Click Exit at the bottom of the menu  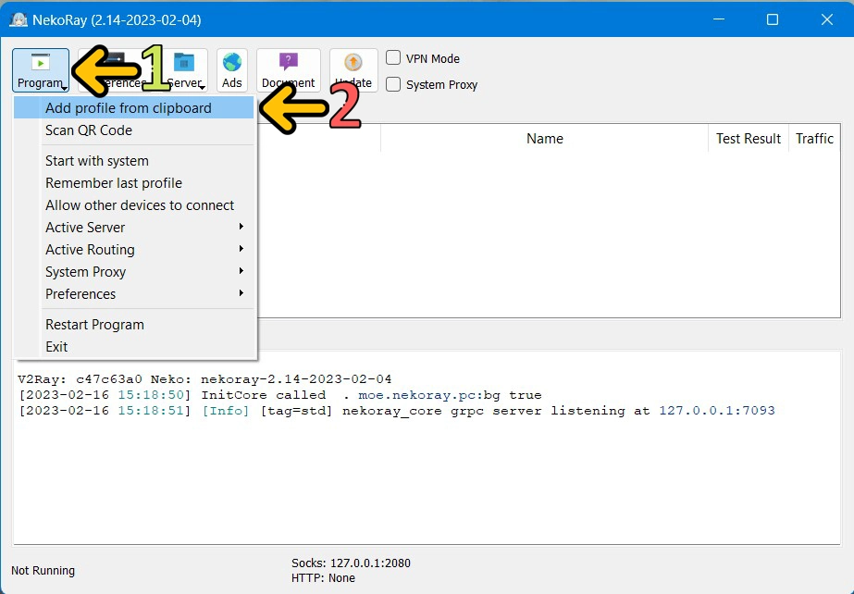click(x=56, y=346)
